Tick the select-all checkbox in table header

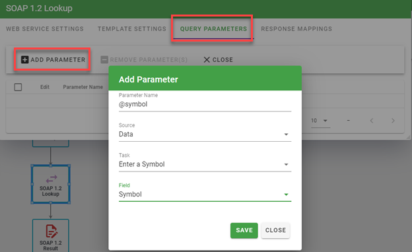point(18,87)
